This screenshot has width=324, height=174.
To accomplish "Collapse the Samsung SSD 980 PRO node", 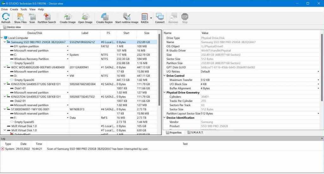I will 5,42.
